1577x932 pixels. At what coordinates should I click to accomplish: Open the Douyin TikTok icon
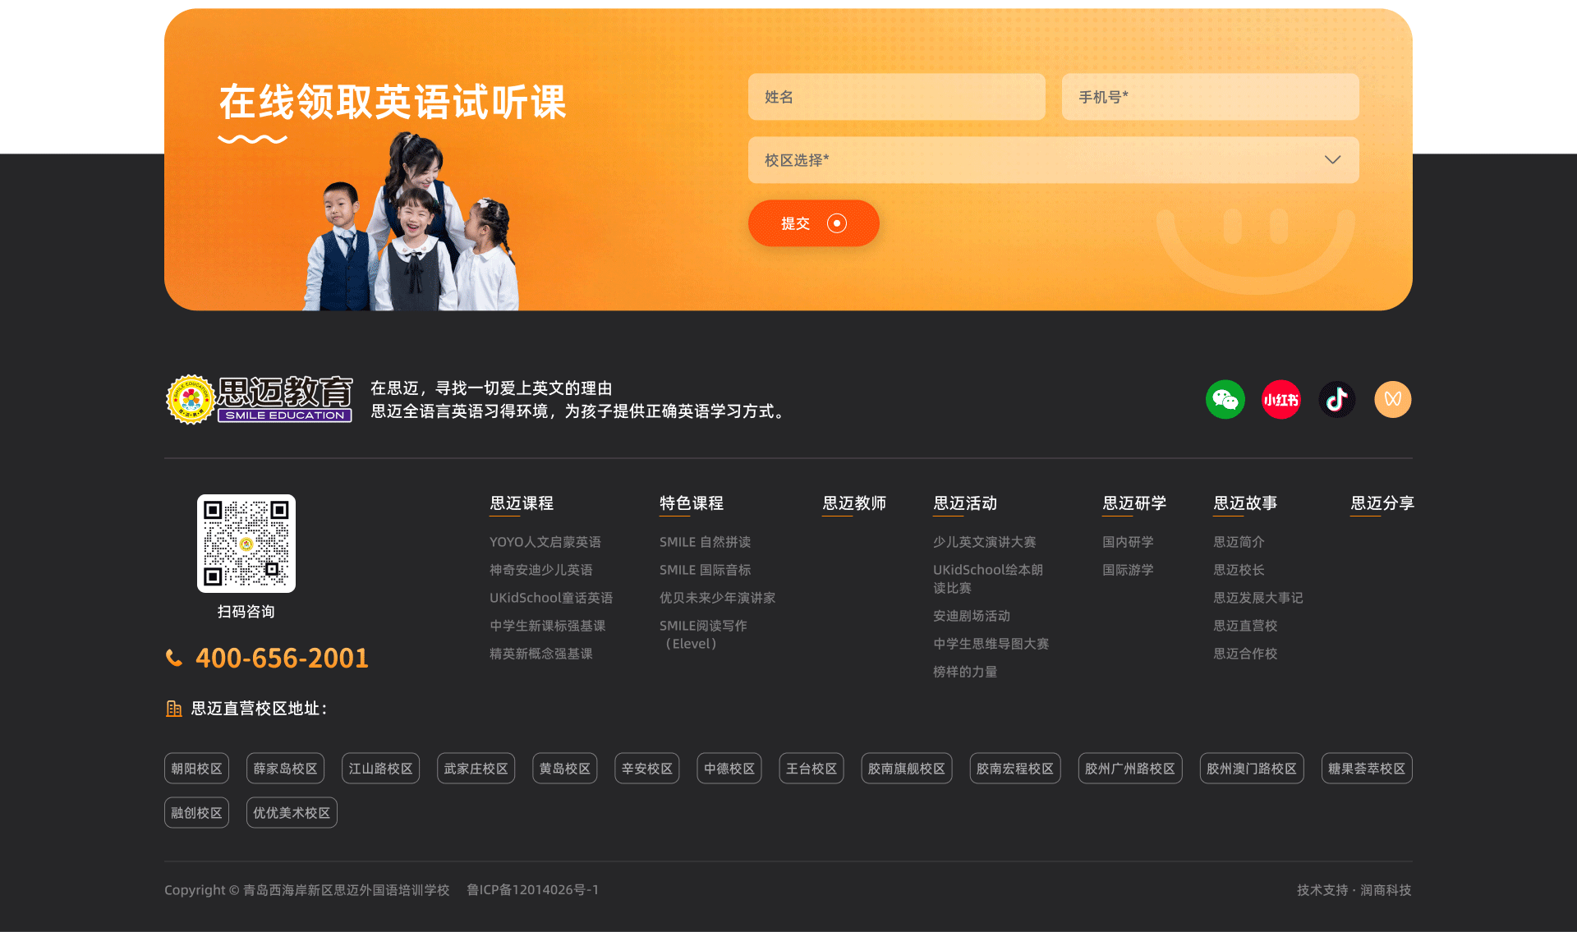(x=1336, y=400)
